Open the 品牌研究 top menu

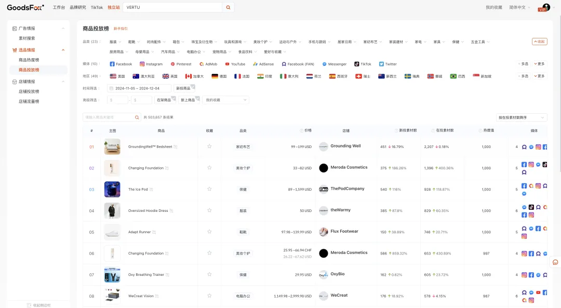[x=77, y=7]
